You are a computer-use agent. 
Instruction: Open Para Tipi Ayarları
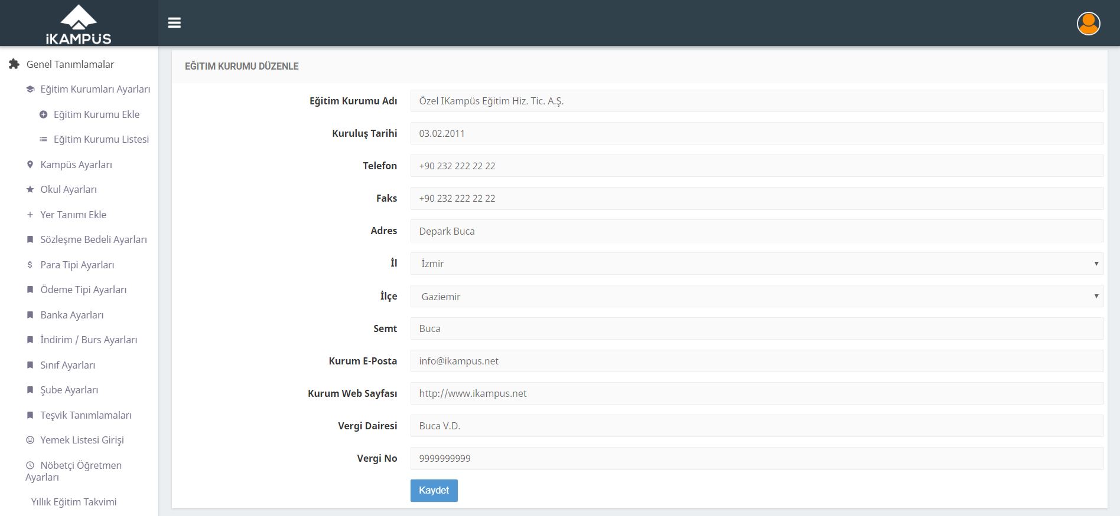77,265
